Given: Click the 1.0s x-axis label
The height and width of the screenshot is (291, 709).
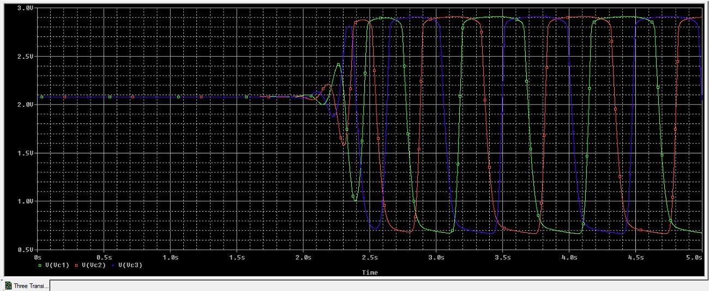Looking at the screenshot, I should tap(170, 256).
